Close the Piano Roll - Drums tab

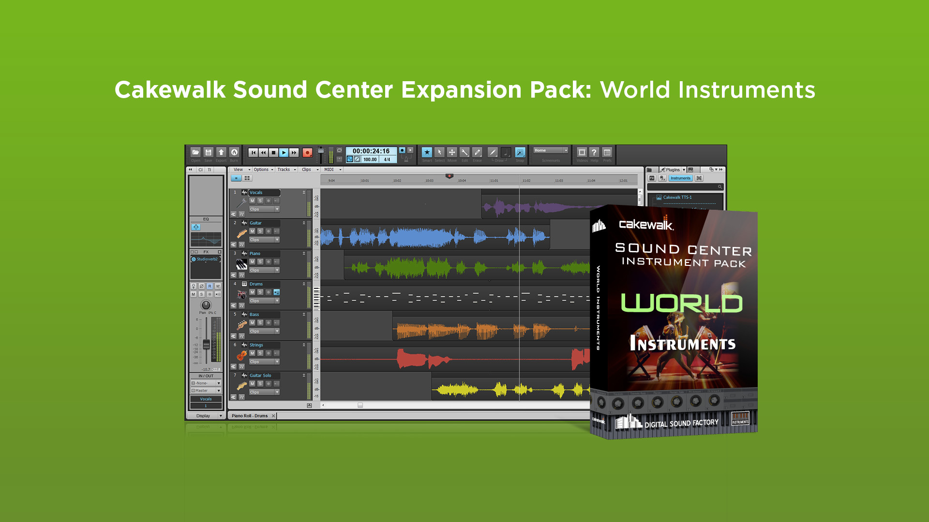[x=273, y=416]
